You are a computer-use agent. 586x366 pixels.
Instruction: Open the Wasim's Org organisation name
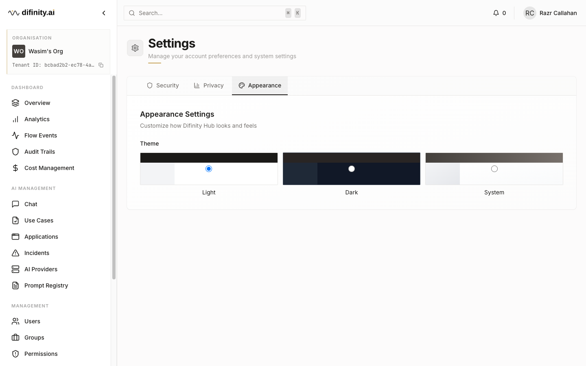click(x=46, y=51)
